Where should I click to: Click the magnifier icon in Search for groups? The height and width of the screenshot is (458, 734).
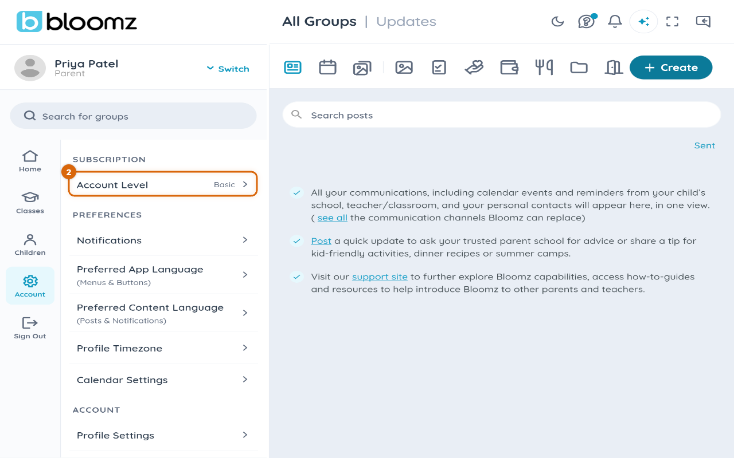coord(30,116)
